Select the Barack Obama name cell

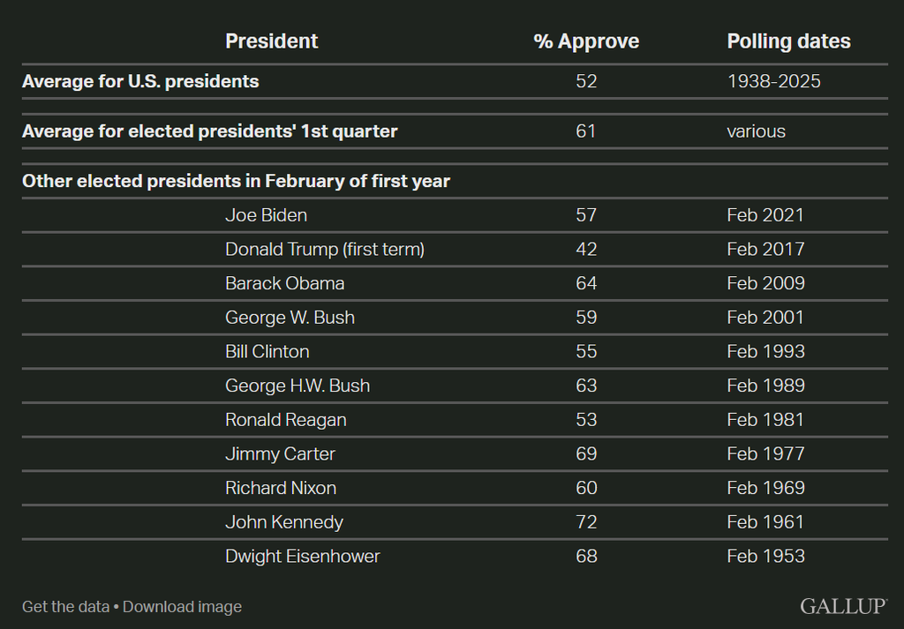coord(284,283)
